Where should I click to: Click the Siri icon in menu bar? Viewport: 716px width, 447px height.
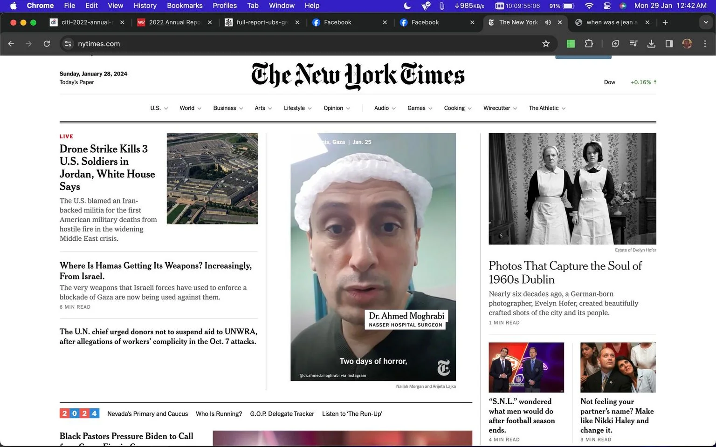623,6
